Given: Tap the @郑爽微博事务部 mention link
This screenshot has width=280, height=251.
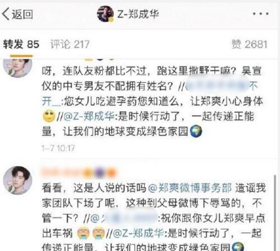Looking at the screenshot, I should click(190, 188).
